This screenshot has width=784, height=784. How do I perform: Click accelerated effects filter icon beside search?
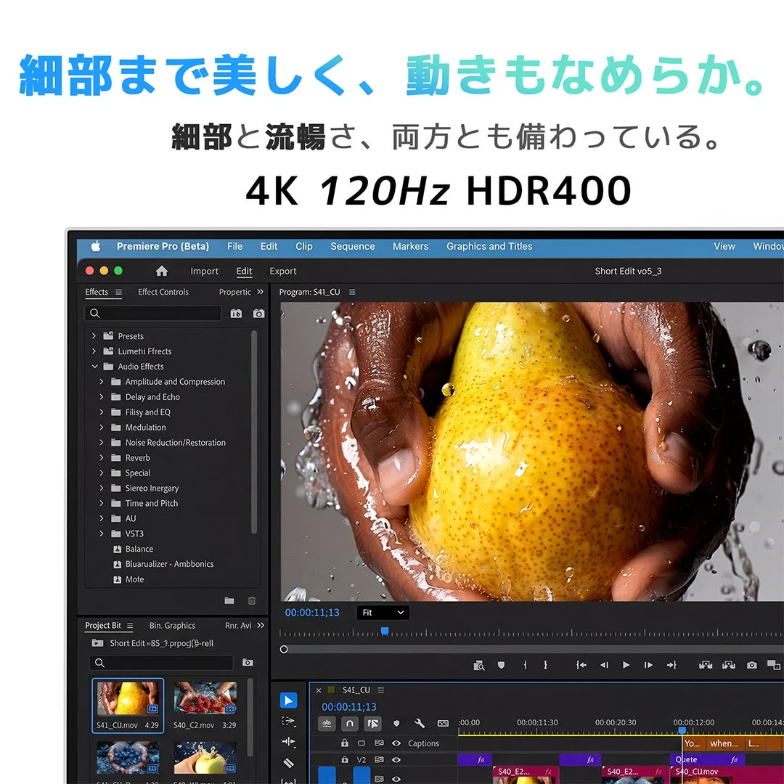click(x=236, y=314)
